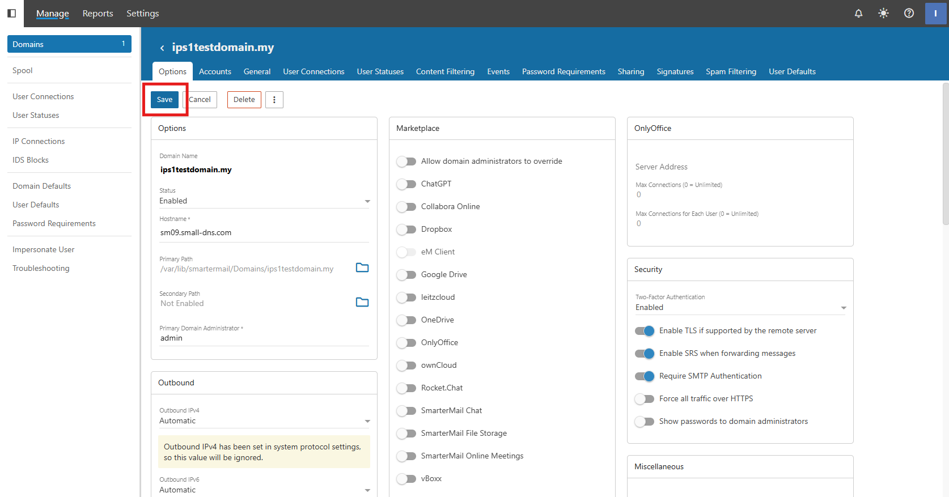The height and width of the screenshot is (497, 949).
Task: Click the Hostname input field
Action: [264, 232]
